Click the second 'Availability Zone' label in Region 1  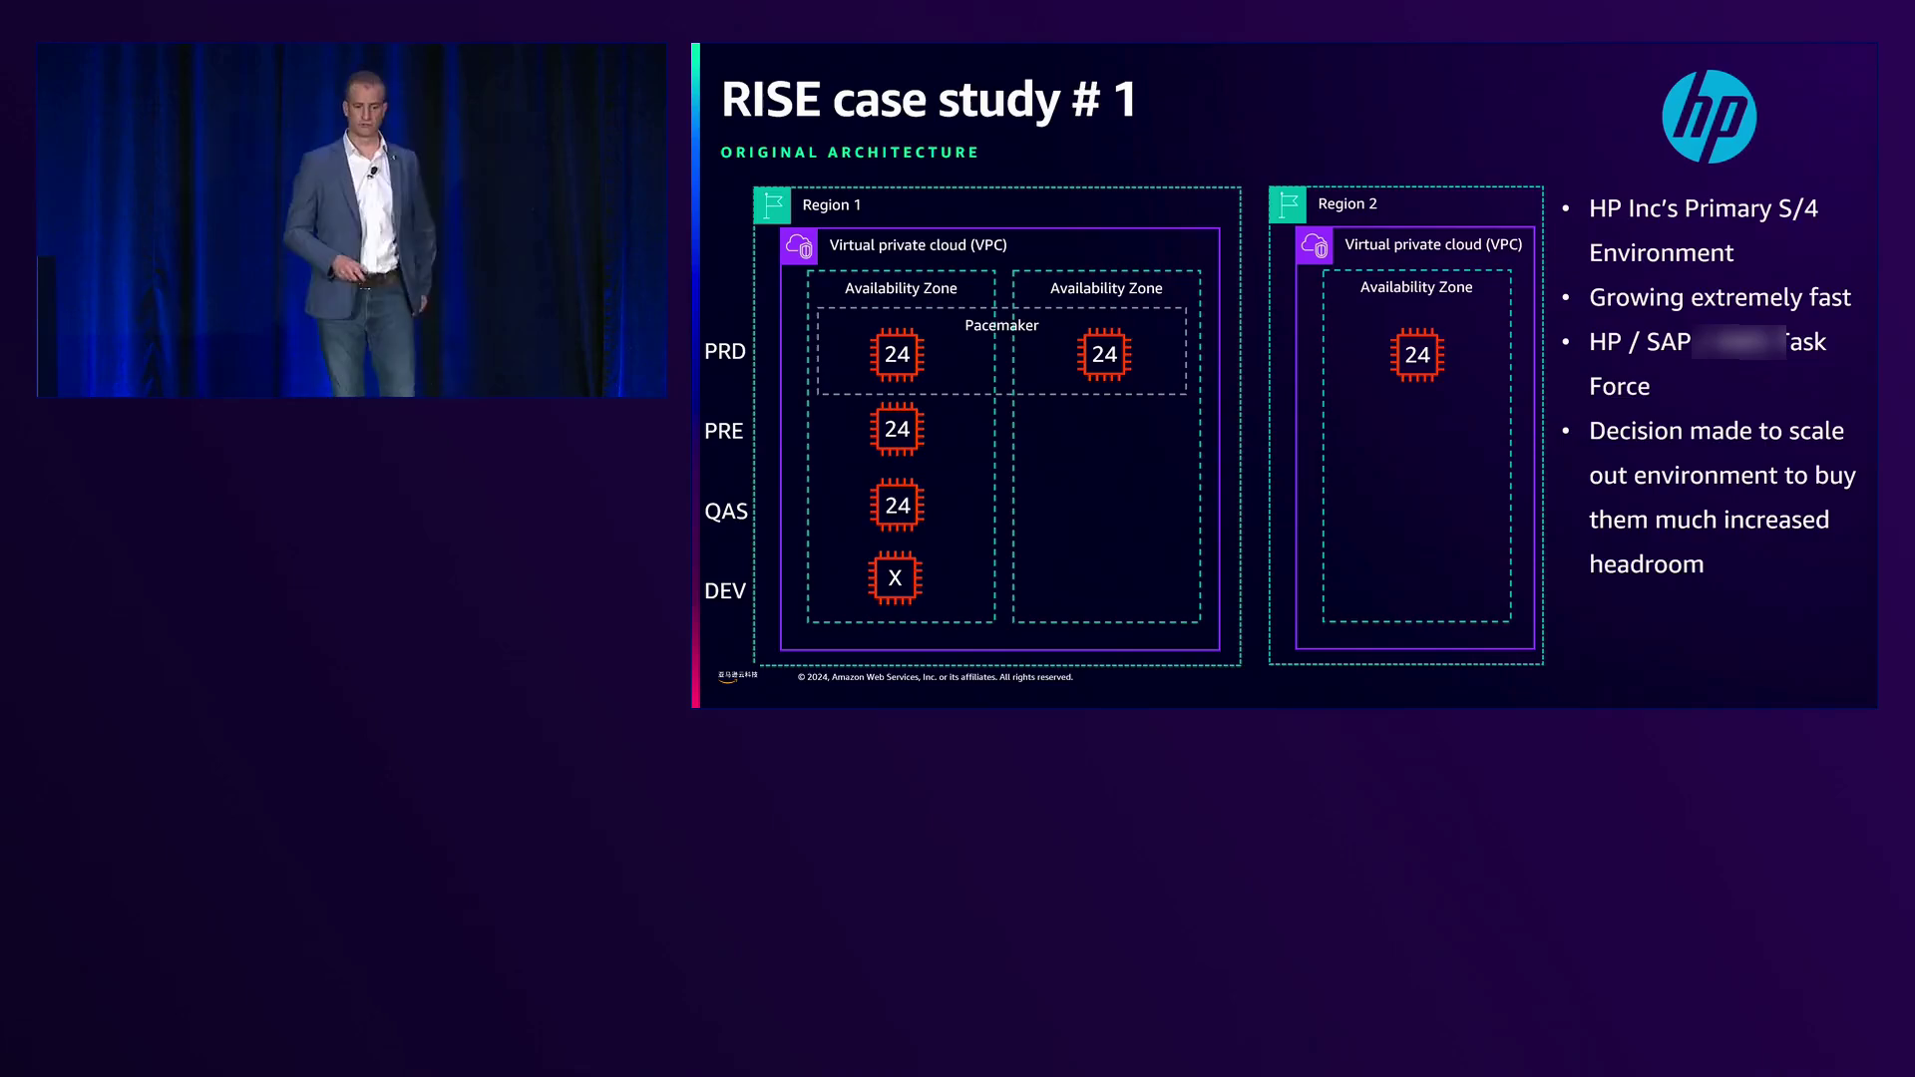(x=1106, y=288)
